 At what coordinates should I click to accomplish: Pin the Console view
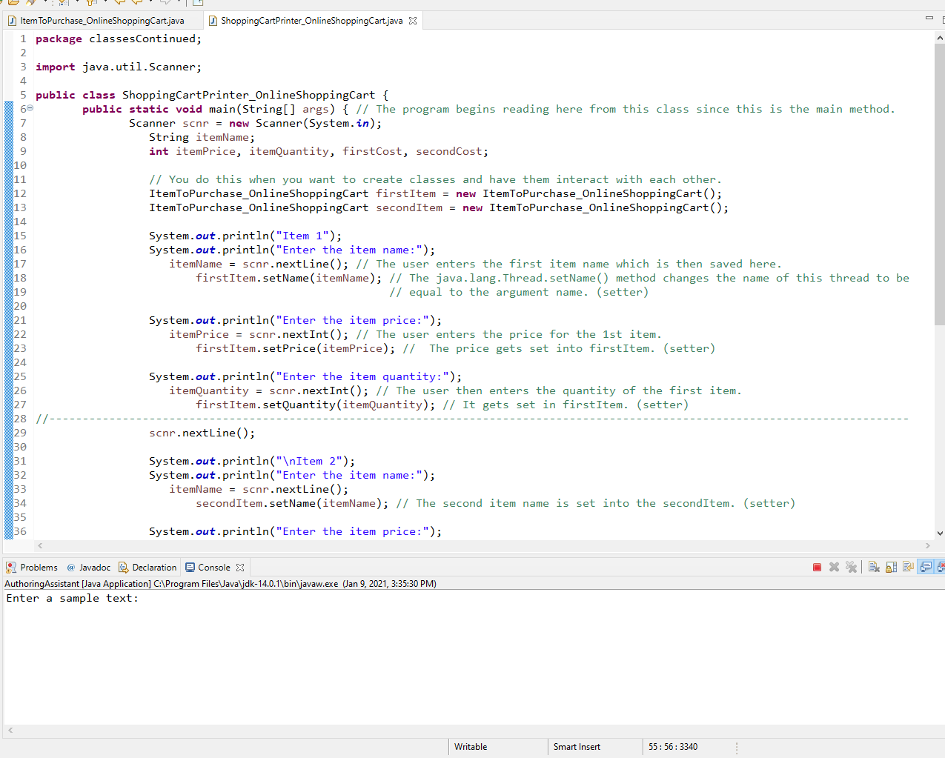(909, 567)
